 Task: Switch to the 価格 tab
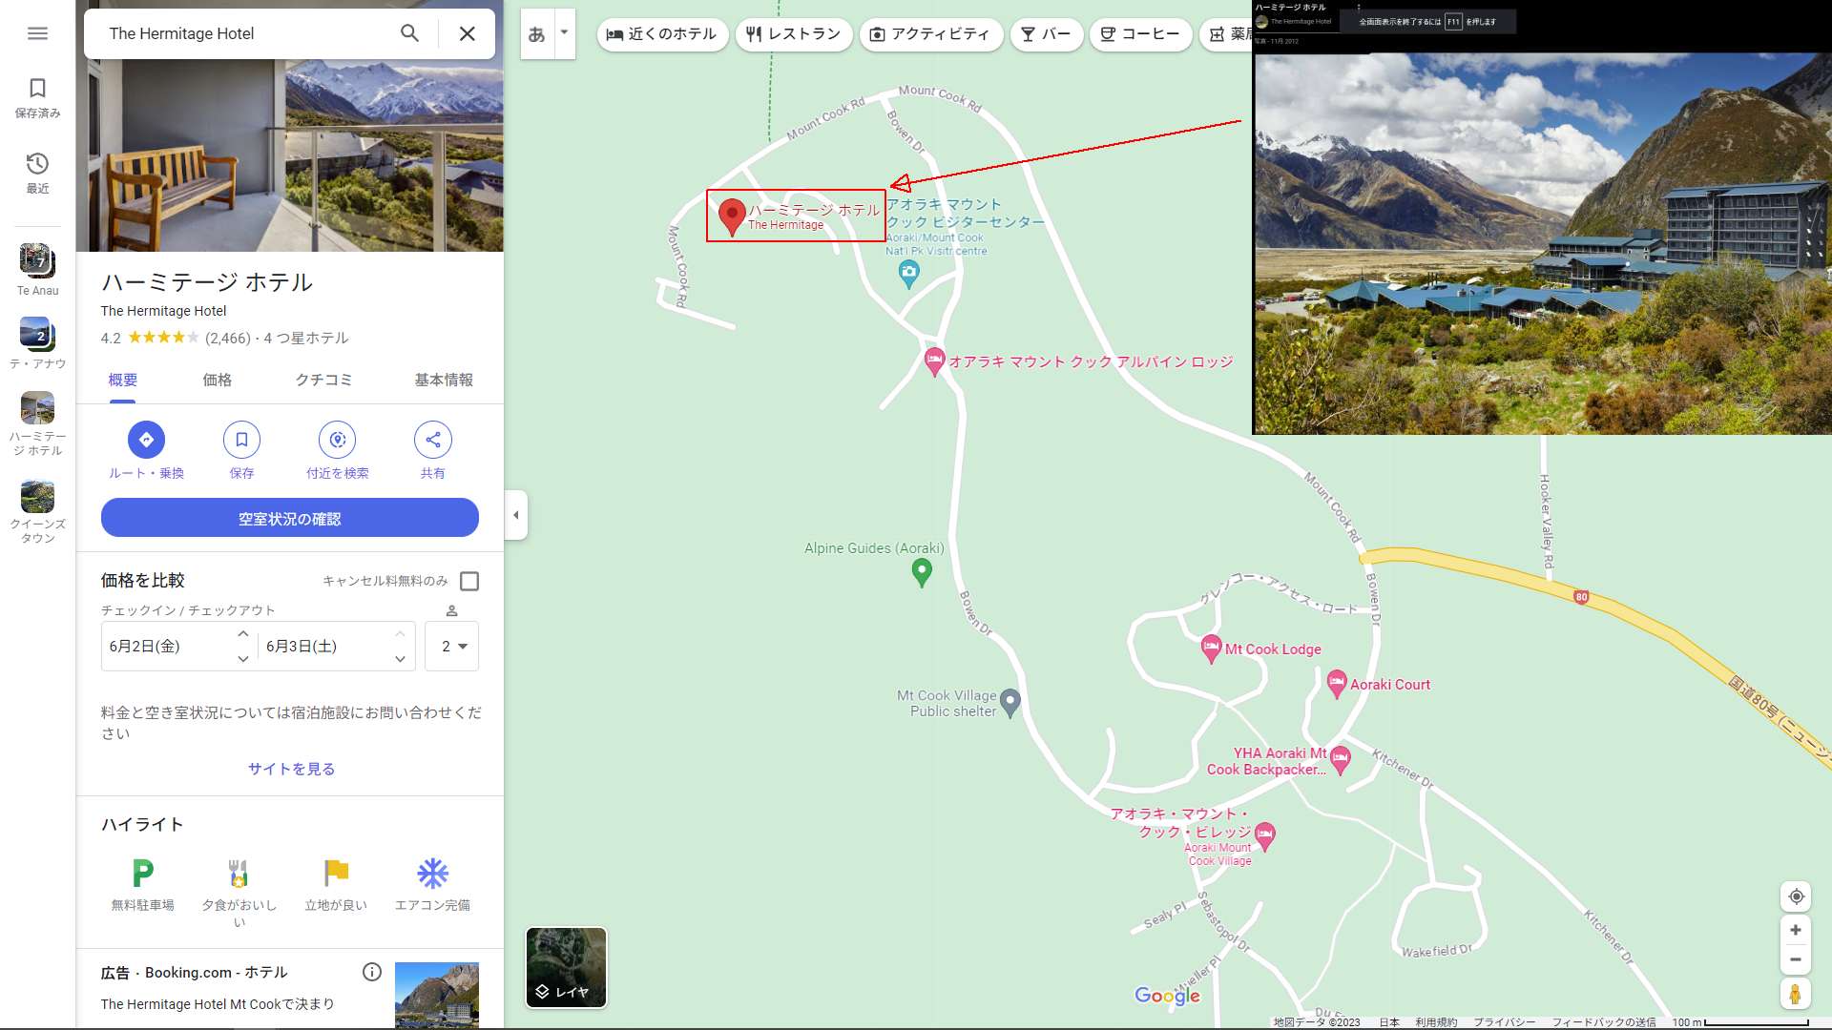click(217, 380)
